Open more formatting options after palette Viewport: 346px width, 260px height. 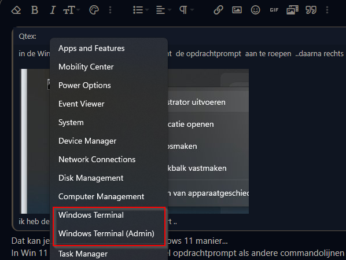point(111,10)
